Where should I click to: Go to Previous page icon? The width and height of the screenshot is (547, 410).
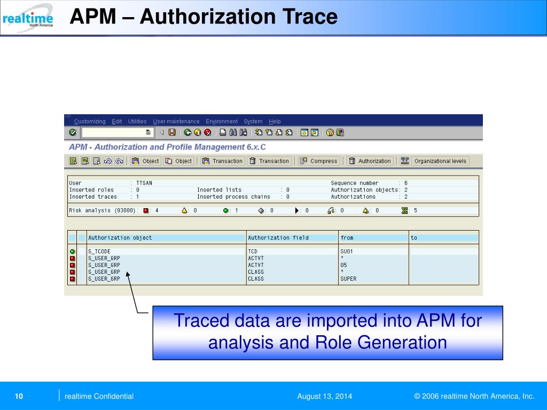(269, 132)
